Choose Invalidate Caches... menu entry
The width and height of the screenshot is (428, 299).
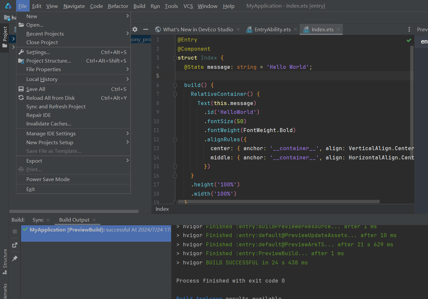(73, 124)
